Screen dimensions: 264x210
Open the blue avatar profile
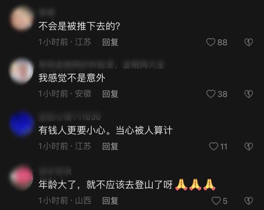[21, 124]
